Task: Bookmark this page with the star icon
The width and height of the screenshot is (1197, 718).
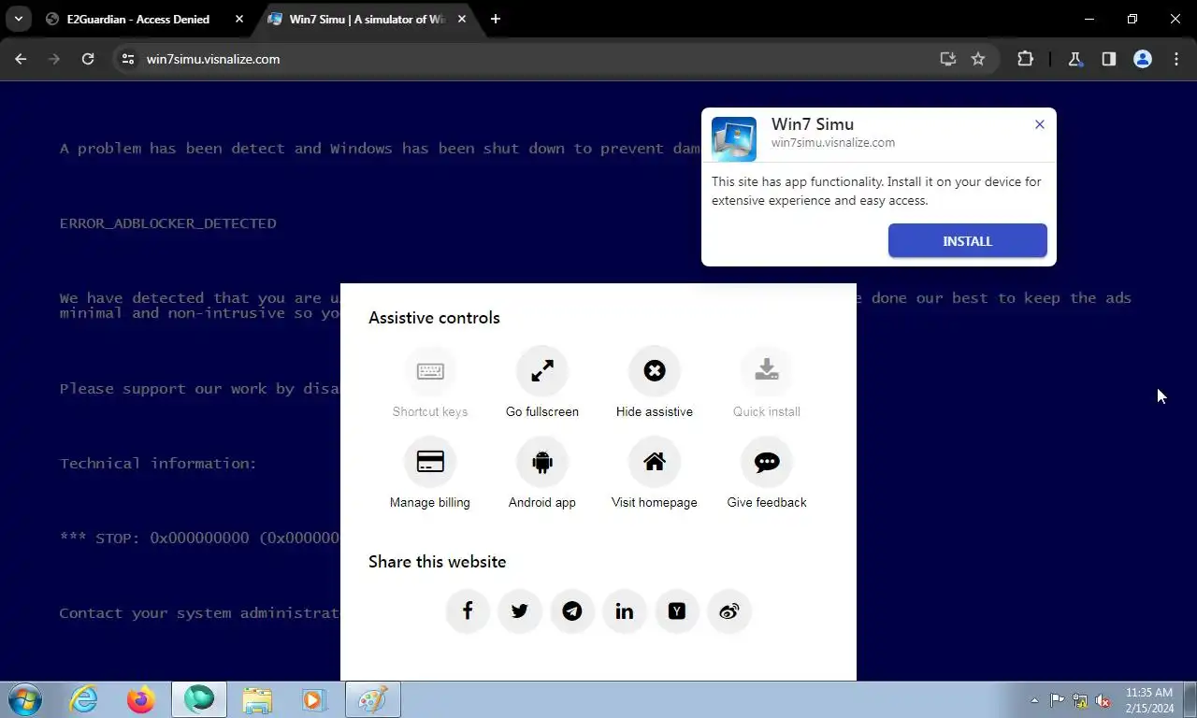Action: [x=978, y=59]
